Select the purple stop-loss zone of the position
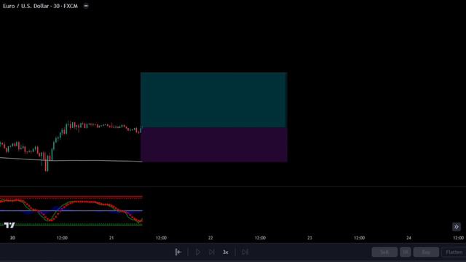466x262 pixels. pos(213,145)
